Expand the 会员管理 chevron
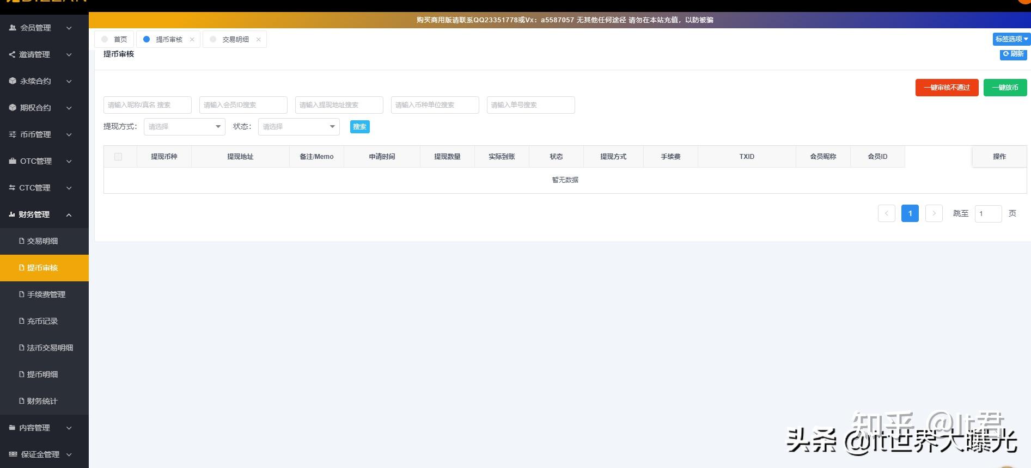This screenshot has height=468, width=1031. coord(69,28)
